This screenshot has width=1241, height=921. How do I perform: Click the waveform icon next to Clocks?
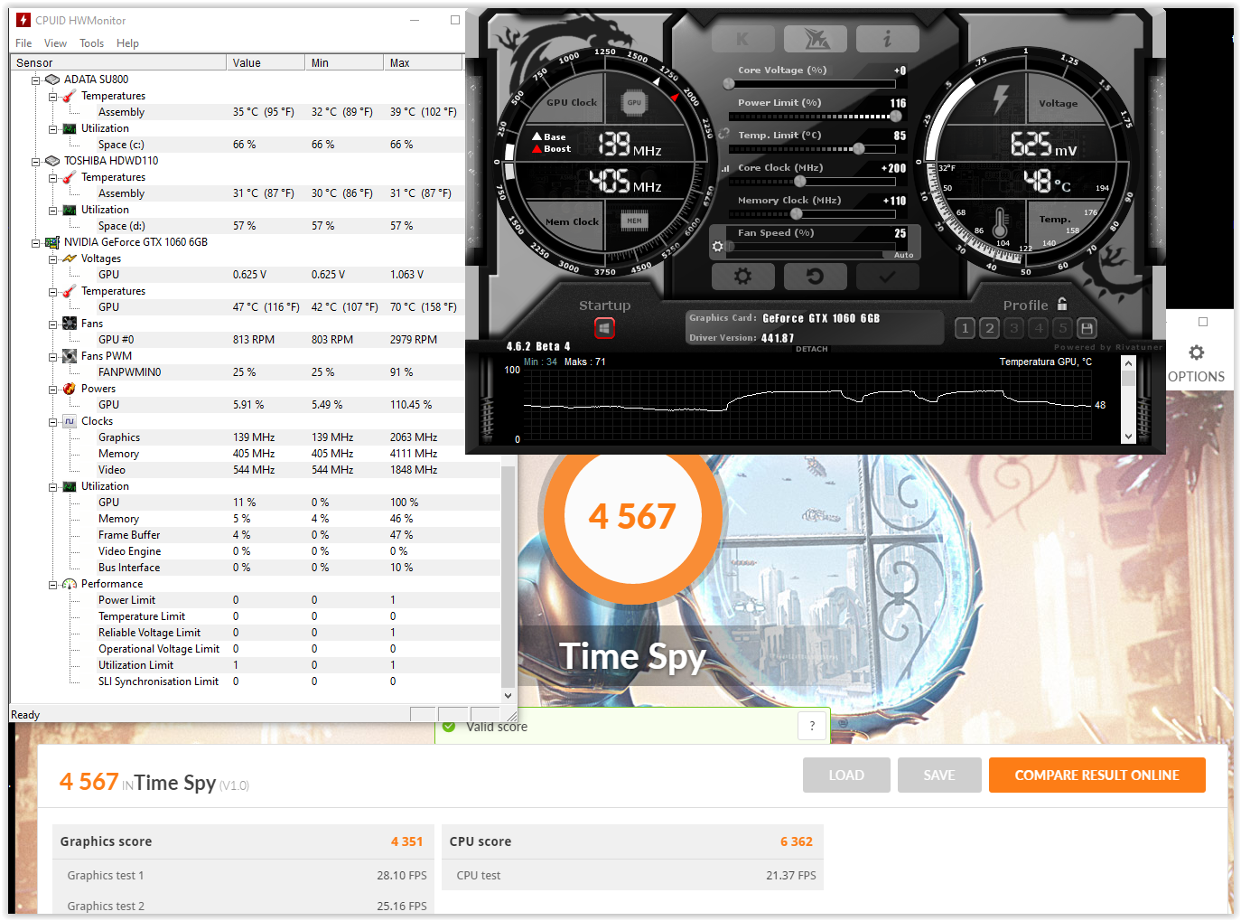(x=70, y=421)
